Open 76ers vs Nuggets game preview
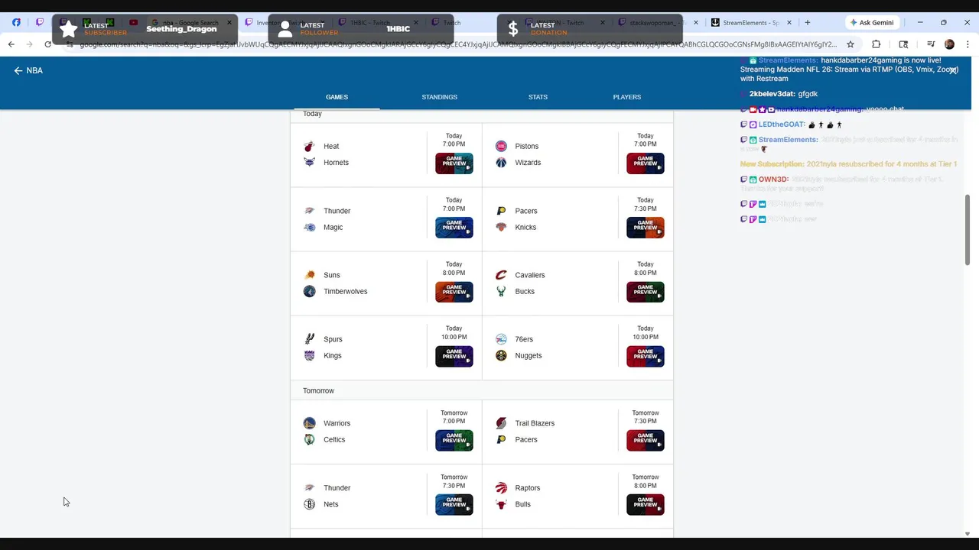Image resolution: width=979 pixels, height=550 pixels. pos(646,356)
